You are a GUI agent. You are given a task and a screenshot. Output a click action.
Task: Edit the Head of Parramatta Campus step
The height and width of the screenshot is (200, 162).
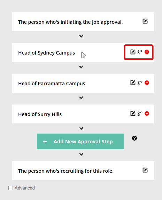click(133, 83)
